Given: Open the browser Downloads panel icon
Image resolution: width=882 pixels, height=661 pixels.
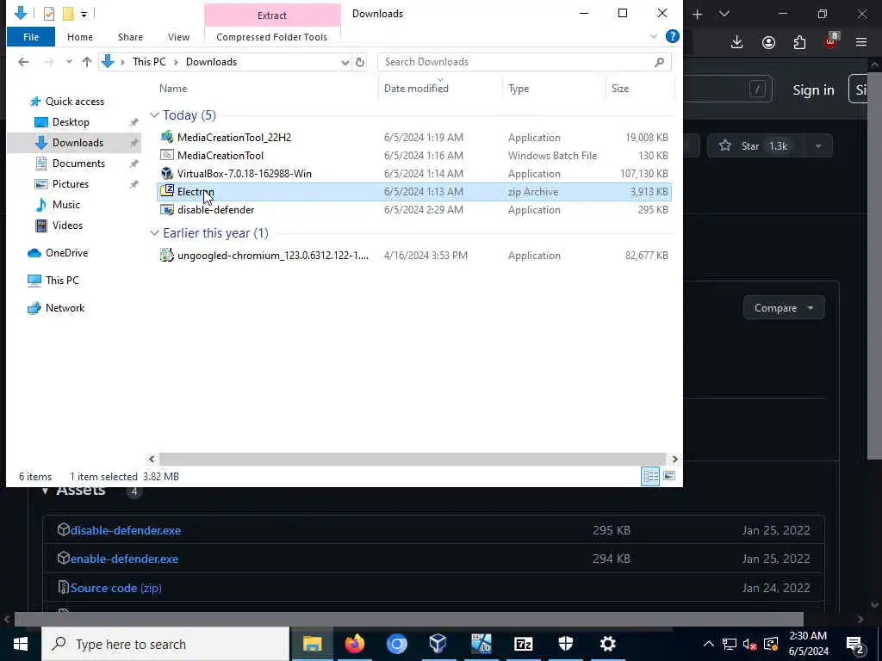Looking at the screenshot, I should 737,42.
